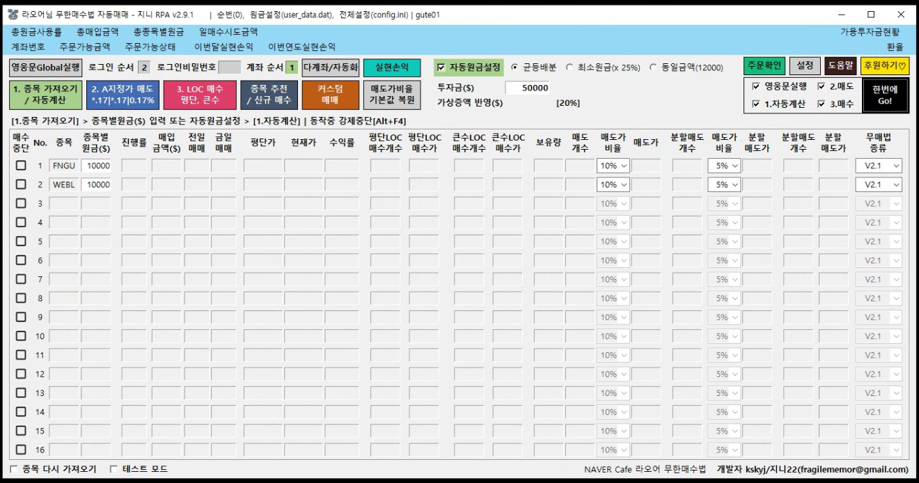919x483 pixels.
Task: Open the '도움말' help button
Action: (x=840, y=65)
